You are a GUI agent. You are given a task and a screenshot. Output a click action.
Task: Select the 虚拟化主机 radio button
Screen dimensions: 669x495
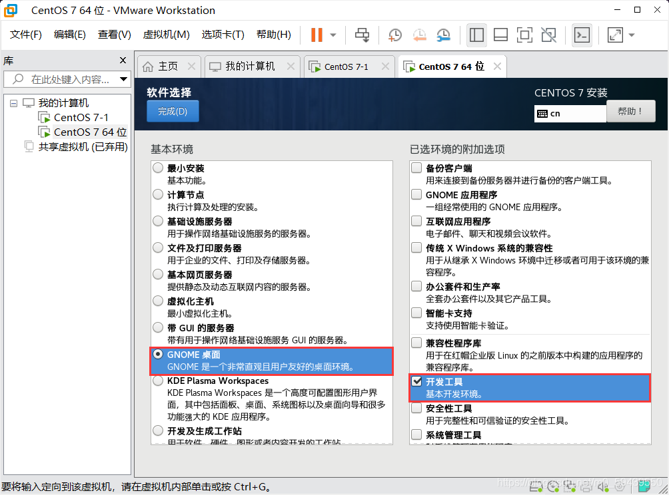click(x=158, y=301)
